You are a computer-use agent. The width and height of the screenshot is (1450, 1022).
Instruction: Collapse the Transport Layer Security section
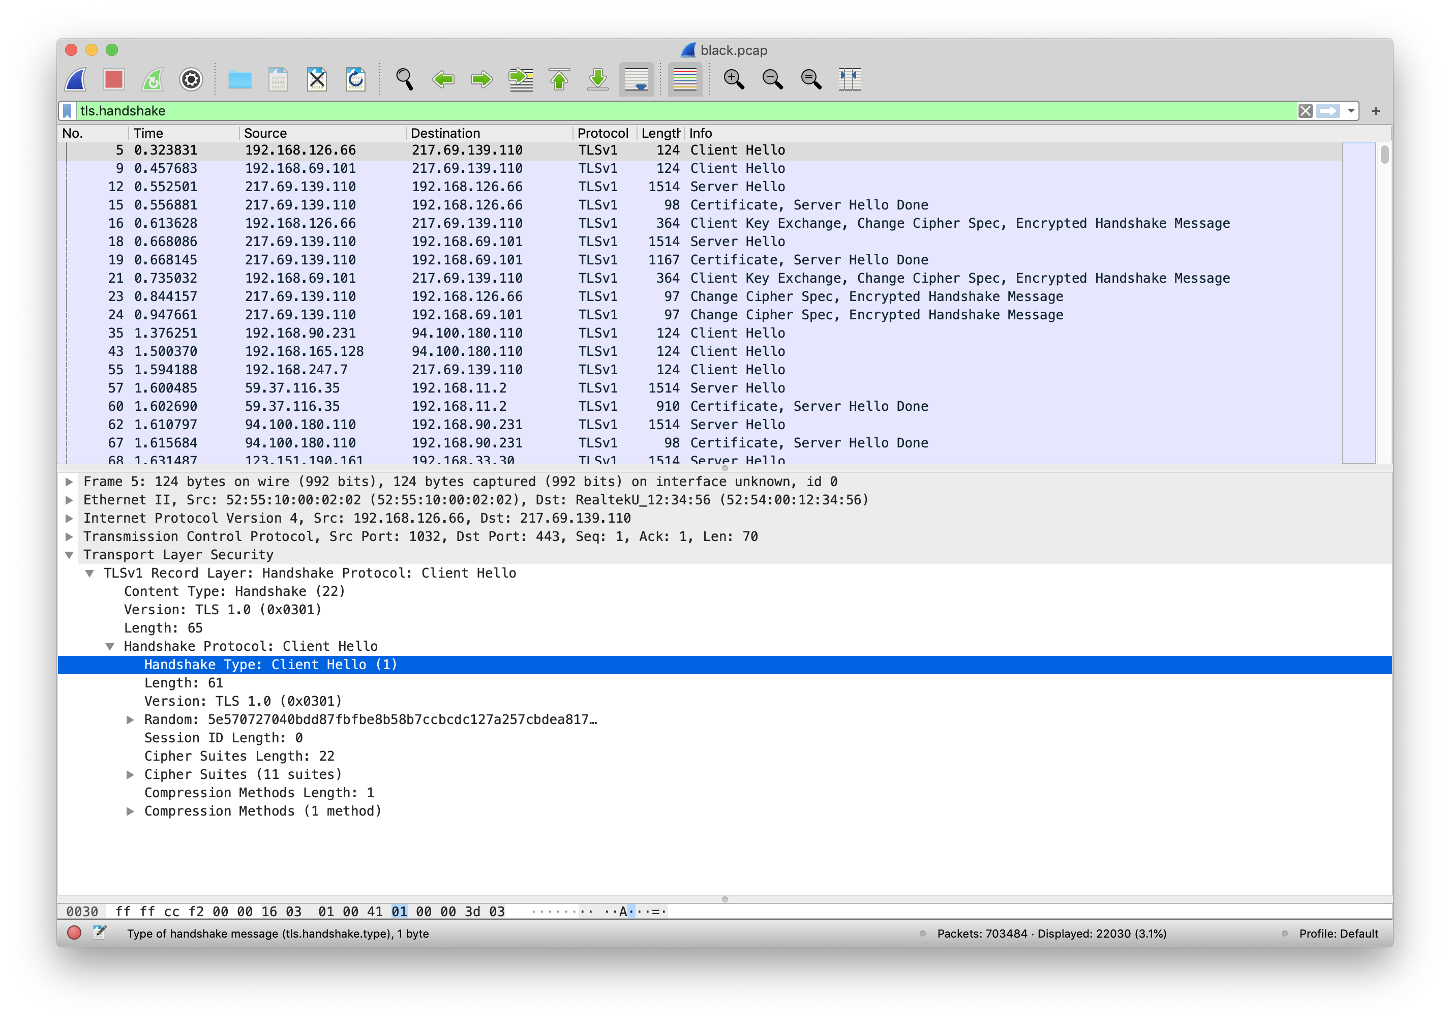coord(70,555)
